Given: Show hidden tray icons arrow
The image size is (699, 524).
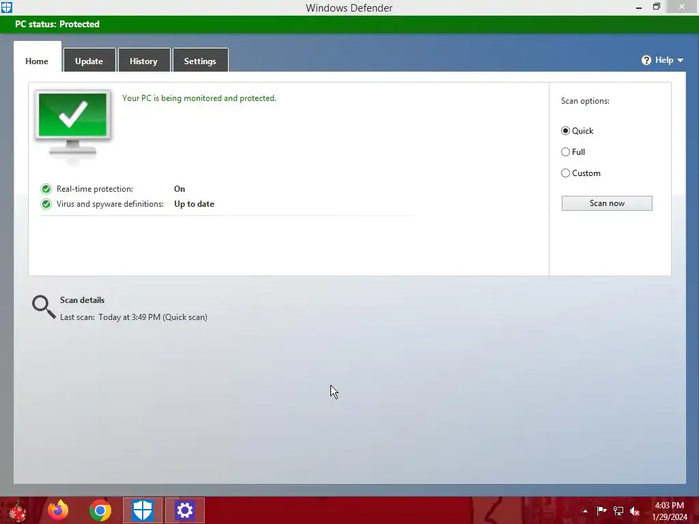Looking at the screenshot, I should point(585,511).
